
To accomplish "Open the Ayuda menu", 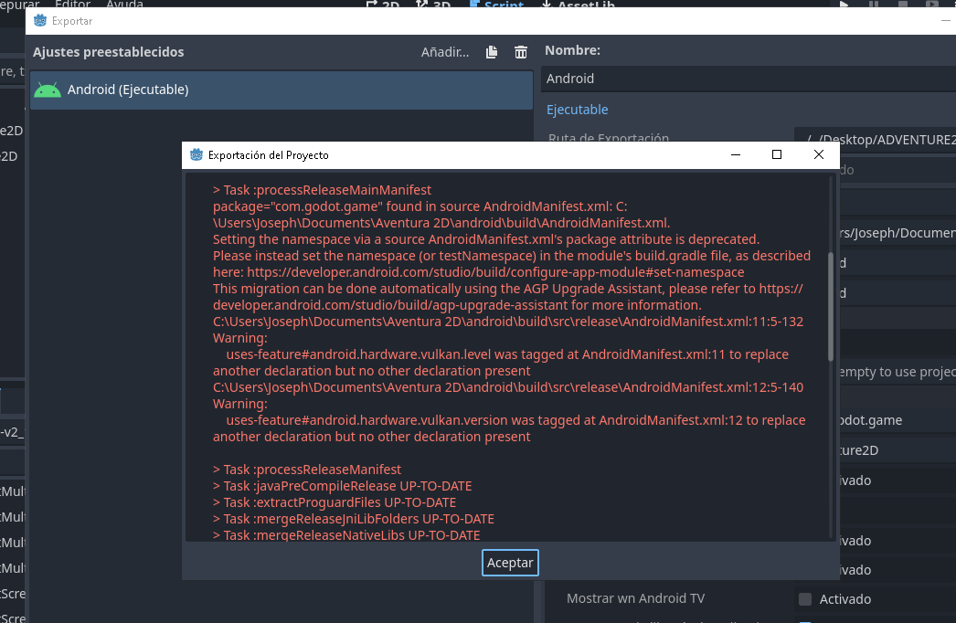I will tap(124, 5).
